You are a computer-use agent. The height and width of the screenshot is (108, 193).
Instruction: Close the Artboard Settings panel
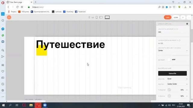pos(187,24)
